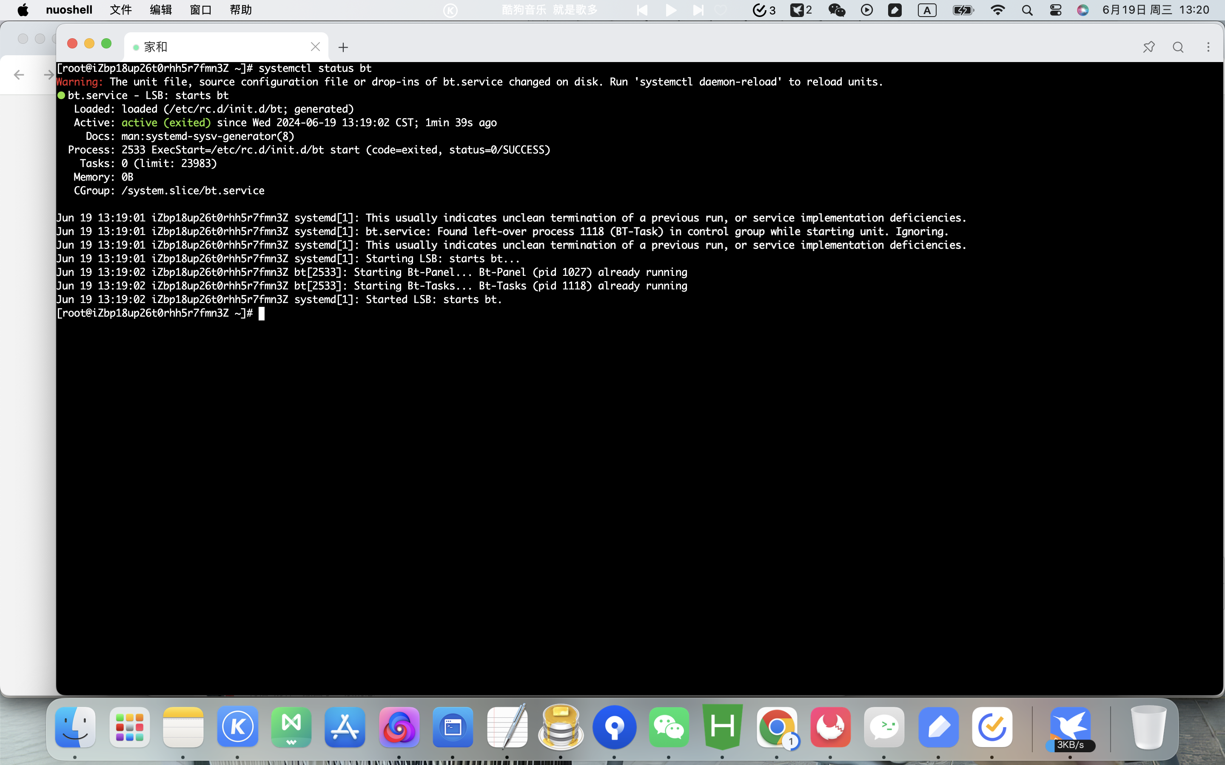Screen dimensions: 1225x765
Task: Play music from the menu bar
Action: 671,10
